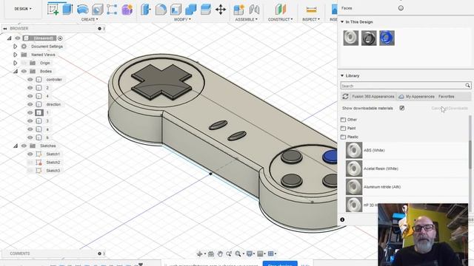Collapse the Bodies folder

(16, 71)
